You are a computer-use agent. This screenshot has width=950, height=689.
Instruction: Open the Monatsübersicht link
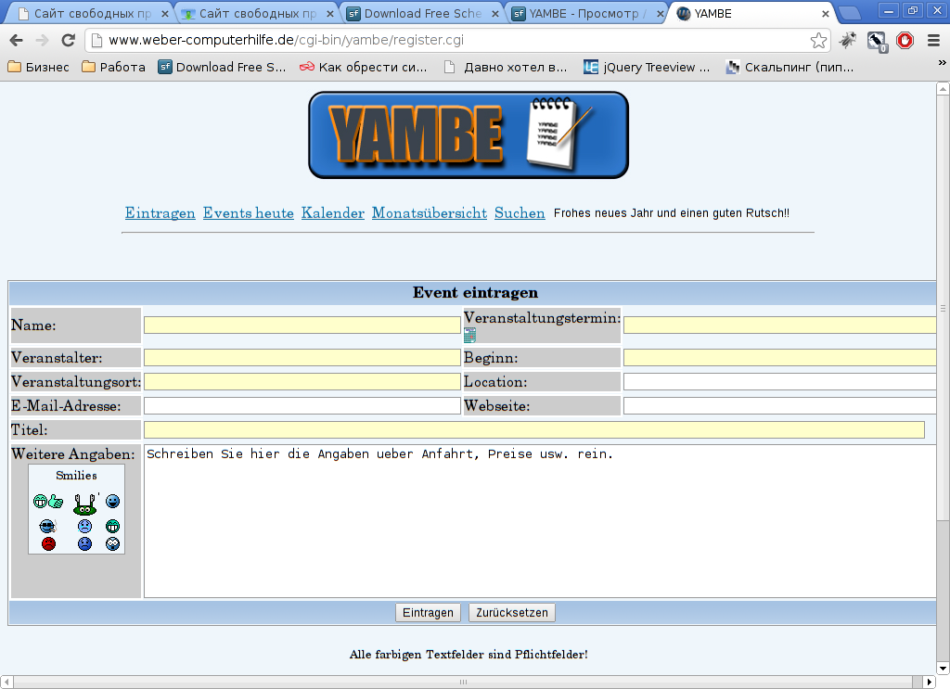coord(430,213)
